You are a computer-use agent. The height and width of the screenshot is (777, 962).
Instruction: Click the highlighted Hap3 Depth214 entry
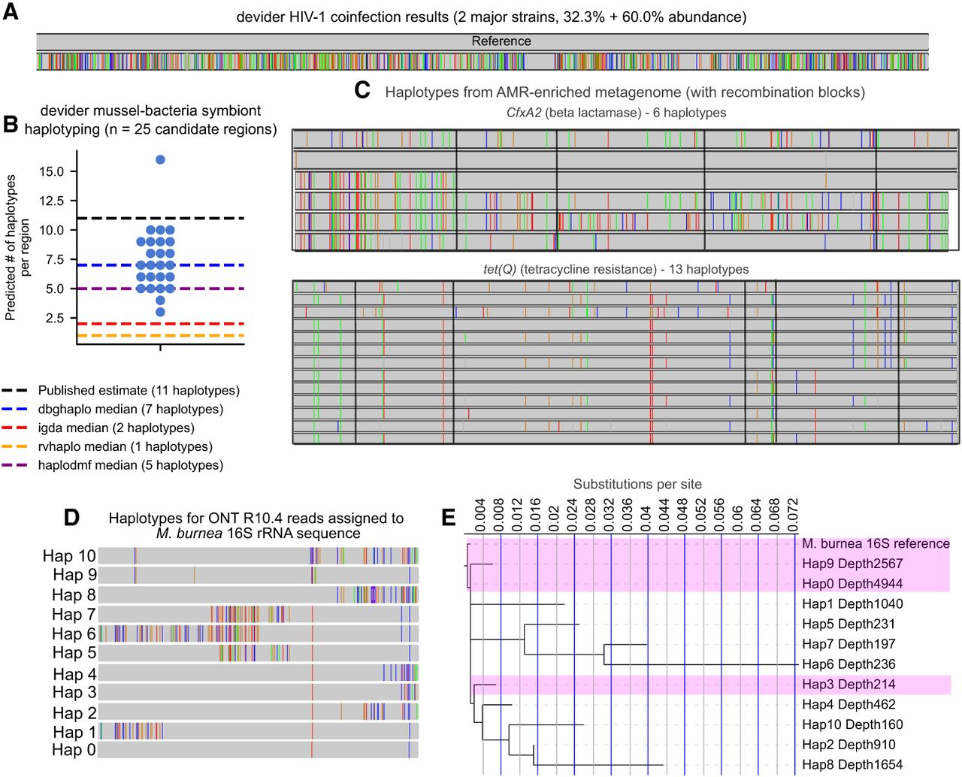[x=849, y=685]
